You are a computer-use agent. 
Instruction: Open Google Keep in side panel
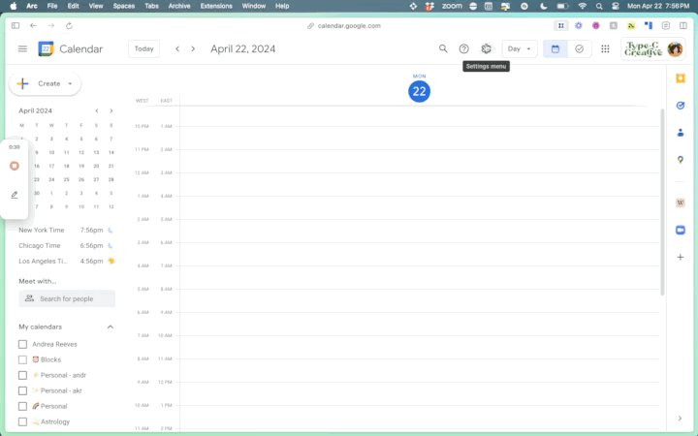(x=681, y=79)
